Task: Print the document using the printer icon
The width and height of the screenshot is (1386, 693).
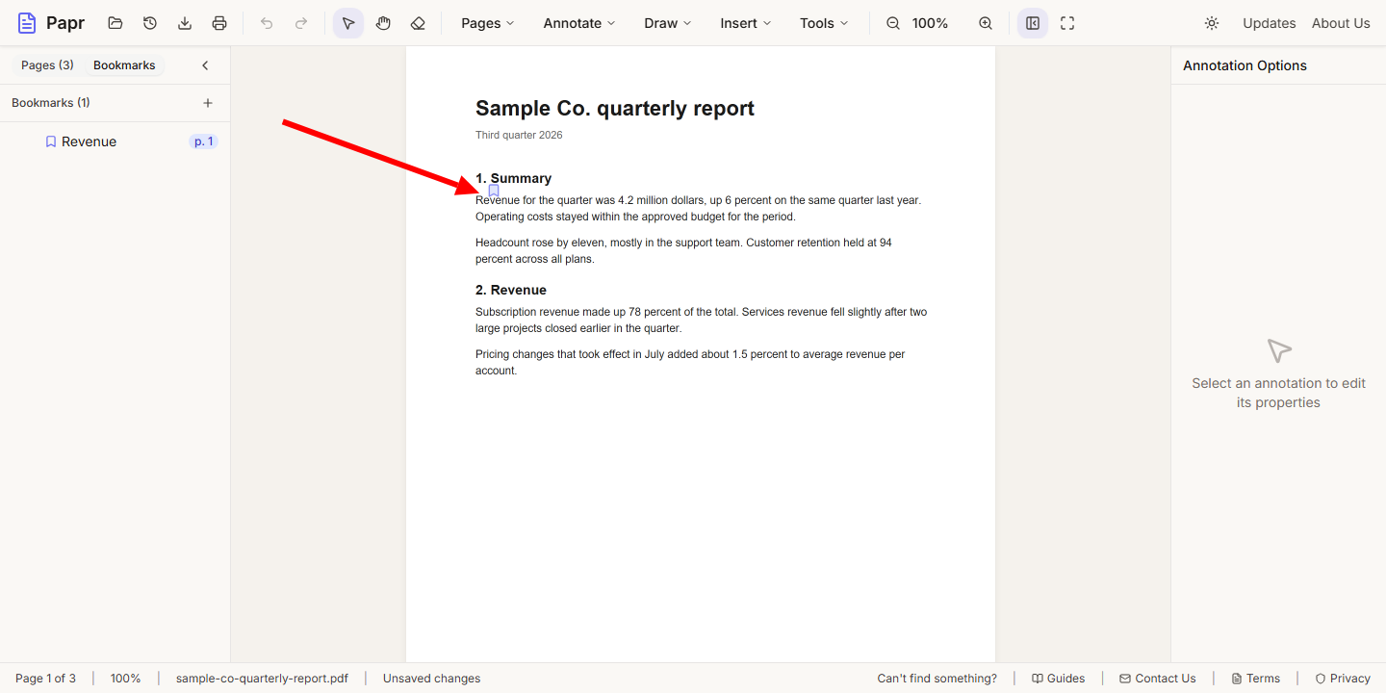Action: click(x=219, y=23)
